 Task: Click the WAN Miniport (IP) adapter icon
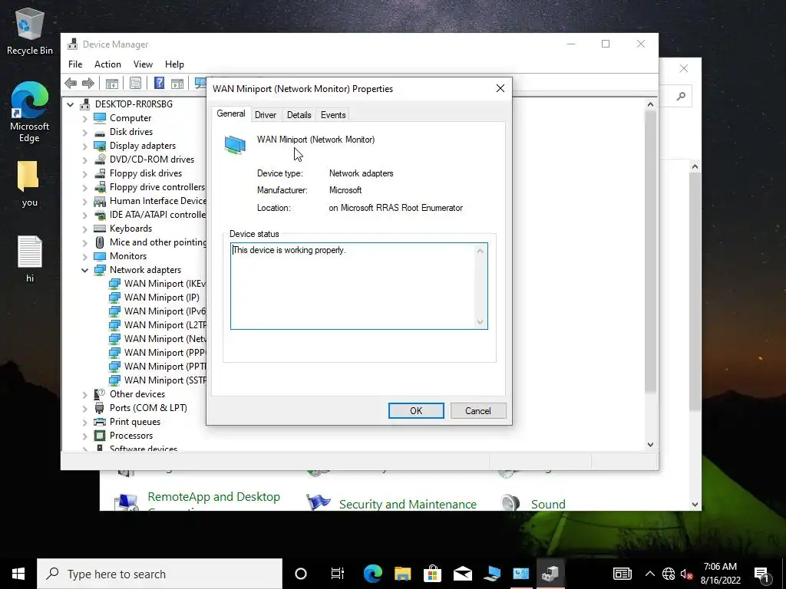coord(114,298)
